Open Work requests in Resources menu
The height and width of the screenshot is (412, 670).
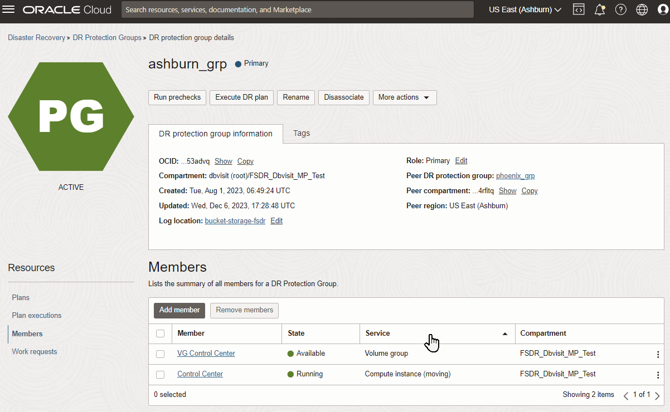coord(35,352)
